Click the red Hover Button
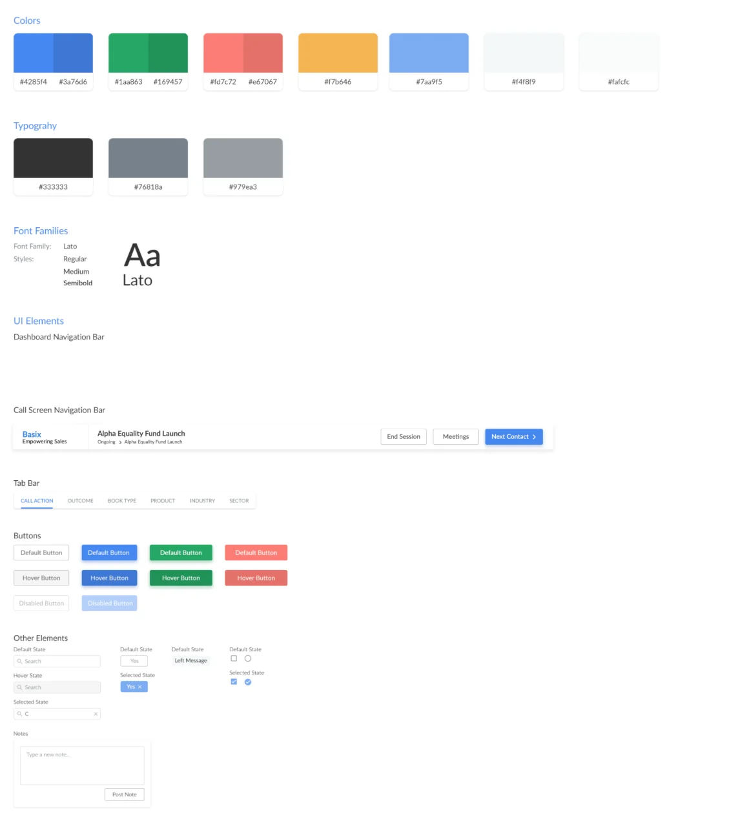749x821 pixels. click(x=256, y=578)
